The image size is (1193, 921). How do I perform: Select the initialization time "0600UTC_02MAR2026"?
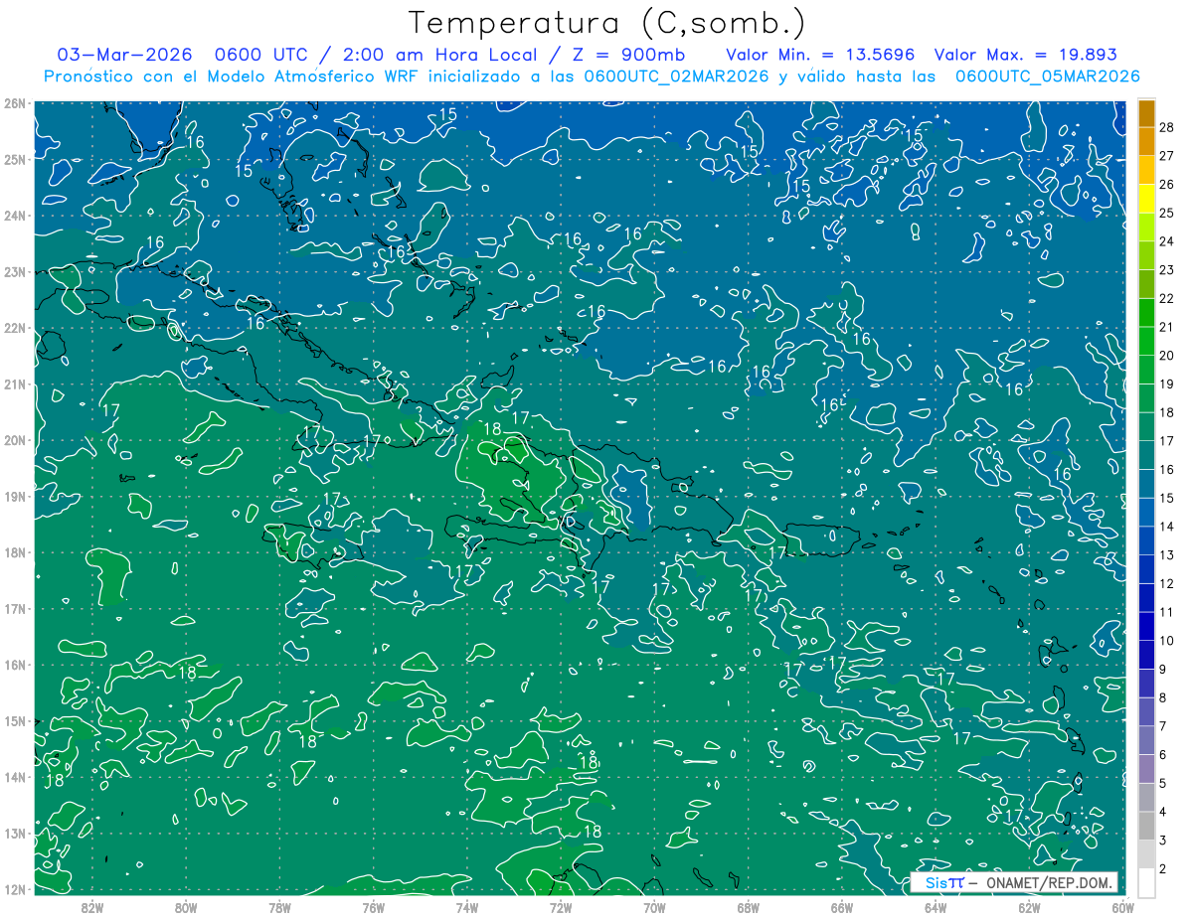pos(676,77)
